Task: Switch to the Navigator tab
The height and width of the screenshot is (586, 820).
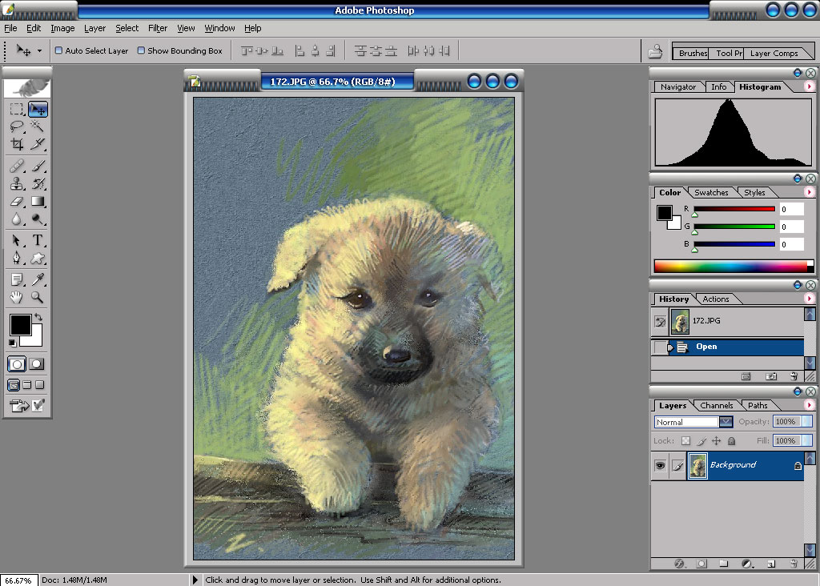Action: (x=677, y=87)
